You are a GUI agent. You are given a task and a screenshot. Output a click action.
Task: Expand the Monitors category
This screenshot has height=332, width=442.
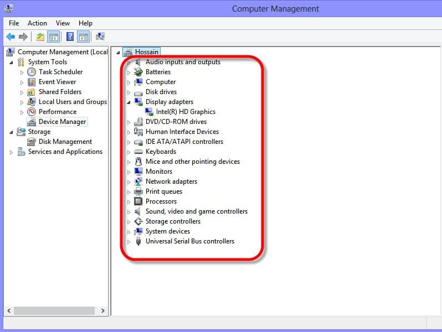[x=129, y=172]
